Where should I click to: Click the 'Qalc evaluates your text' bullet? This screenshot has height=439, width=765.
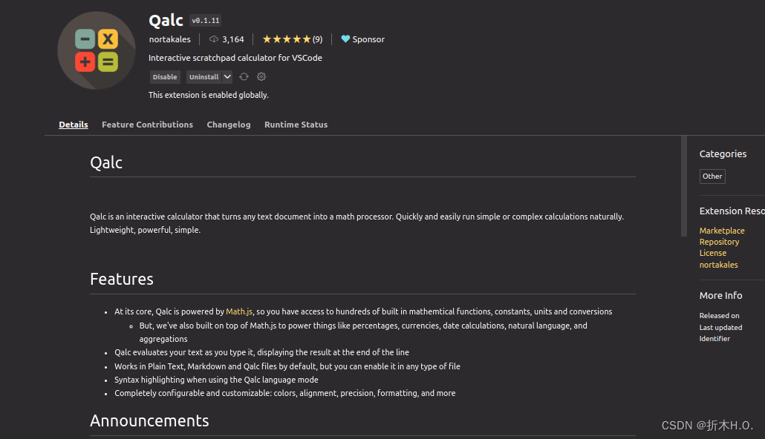(261, 352)
